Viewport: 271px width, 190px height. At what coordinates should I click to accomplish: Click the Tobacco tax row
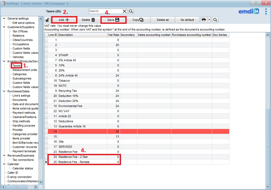coord(138,81)
